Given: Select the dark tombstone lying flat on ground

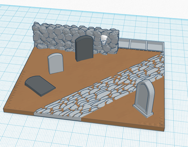Looking at the screenshot, I should [40, 85].
